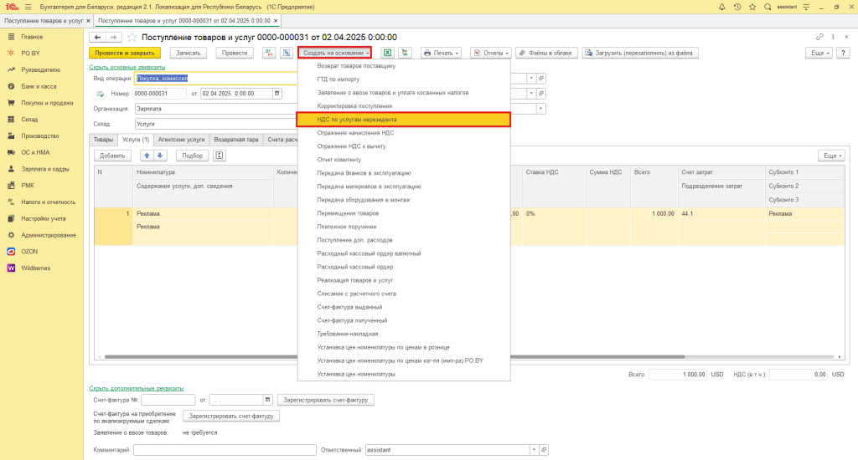Open OZON section in sidebar
This screenshot has width=858, height=460.
[x=29, y=251]
